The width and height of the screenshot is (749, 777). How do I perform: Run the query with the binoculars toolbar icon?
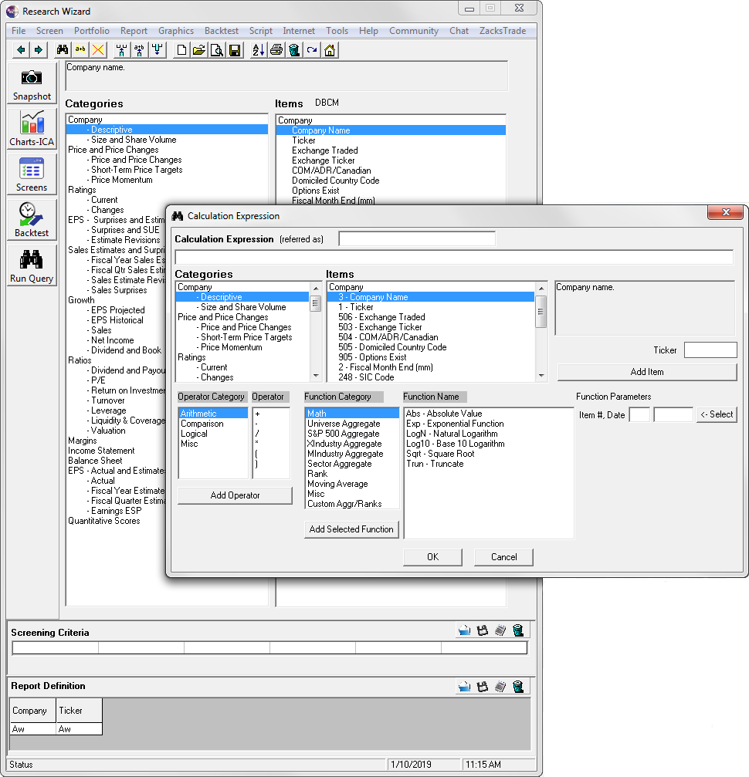pos(63,50)
